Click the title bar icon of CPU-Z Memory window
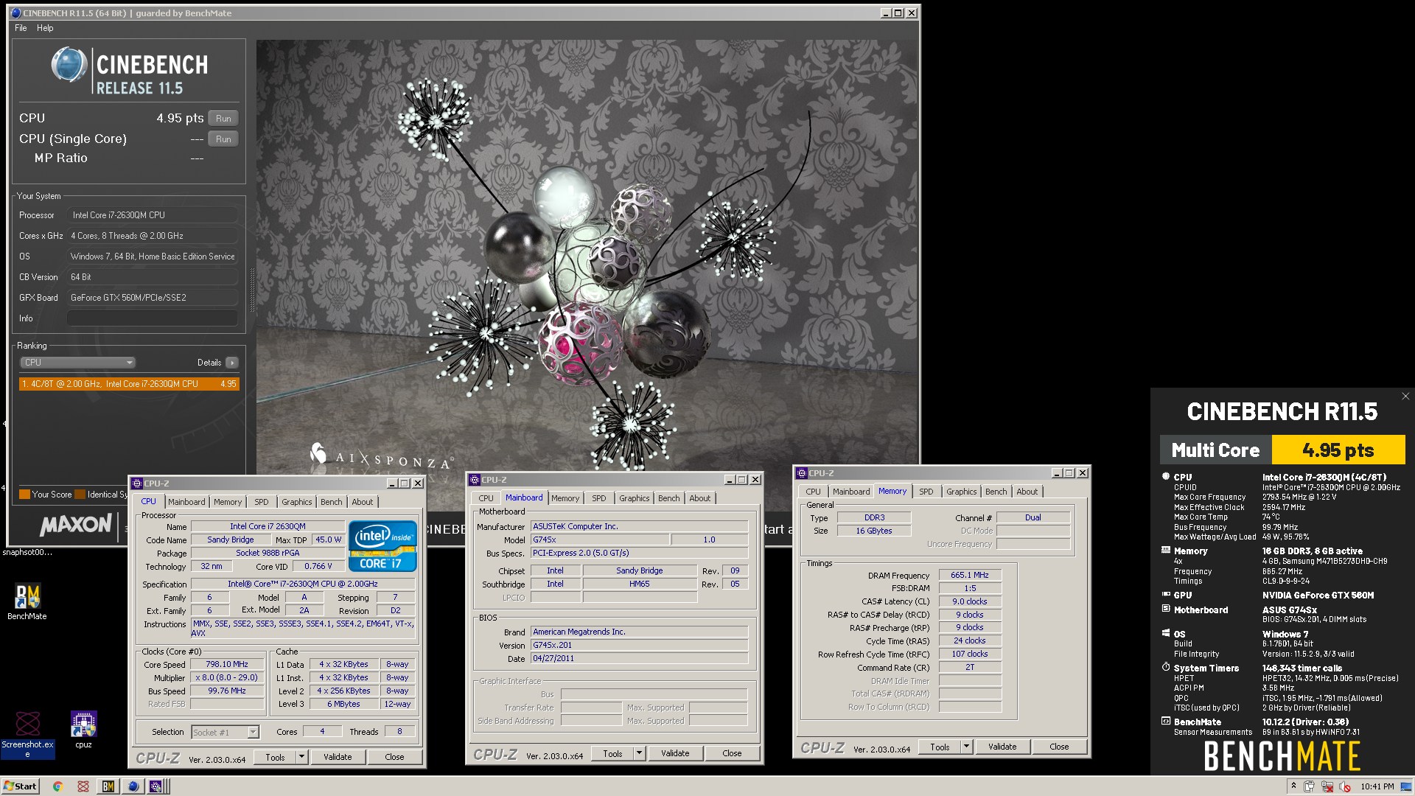The height and width of the screenshot is (796, 1415). click(802, 473)
